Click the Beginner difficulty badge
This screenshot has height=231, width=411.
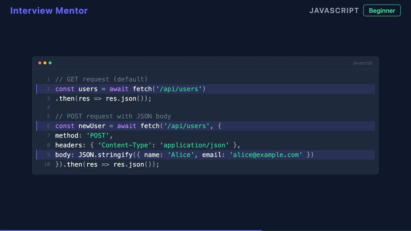382,11
